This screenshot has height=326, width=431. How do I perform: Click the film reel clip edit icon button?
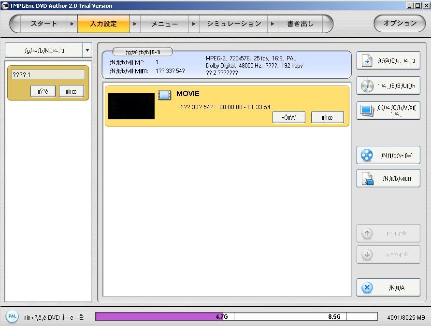388,155
